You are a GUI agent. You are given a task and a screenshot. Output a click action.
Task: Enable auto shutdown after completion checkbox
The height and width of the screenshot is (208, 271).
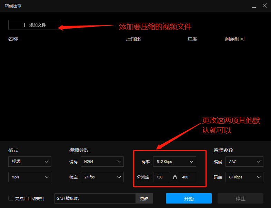[11, 198]
